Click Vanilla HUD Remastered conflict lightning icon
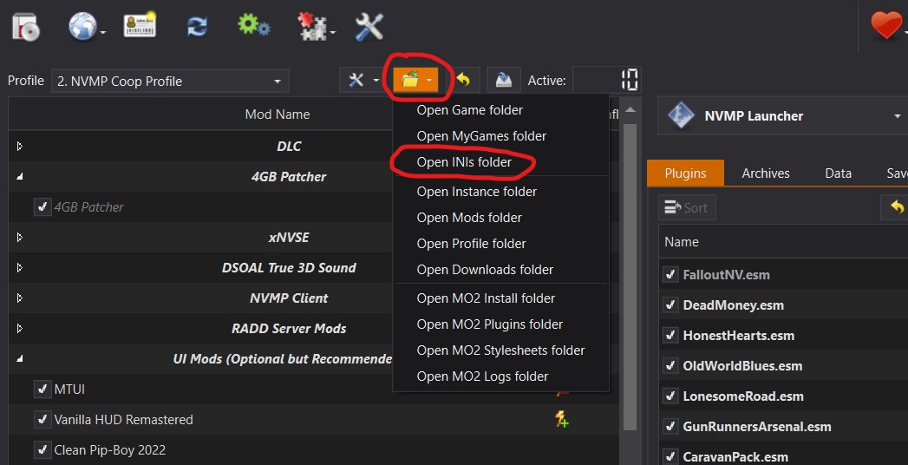The image size is (908, 465). (561, 419)
